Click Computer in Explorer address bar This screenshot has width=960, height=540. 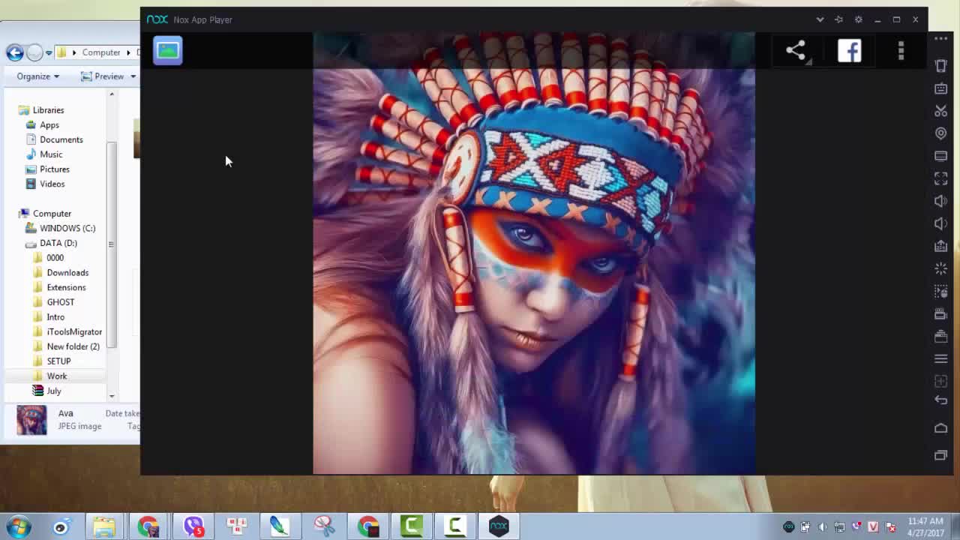tap(101, 52)
